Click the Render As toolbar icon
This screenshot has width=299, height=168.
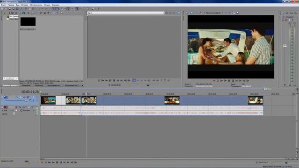click(17, 9)
